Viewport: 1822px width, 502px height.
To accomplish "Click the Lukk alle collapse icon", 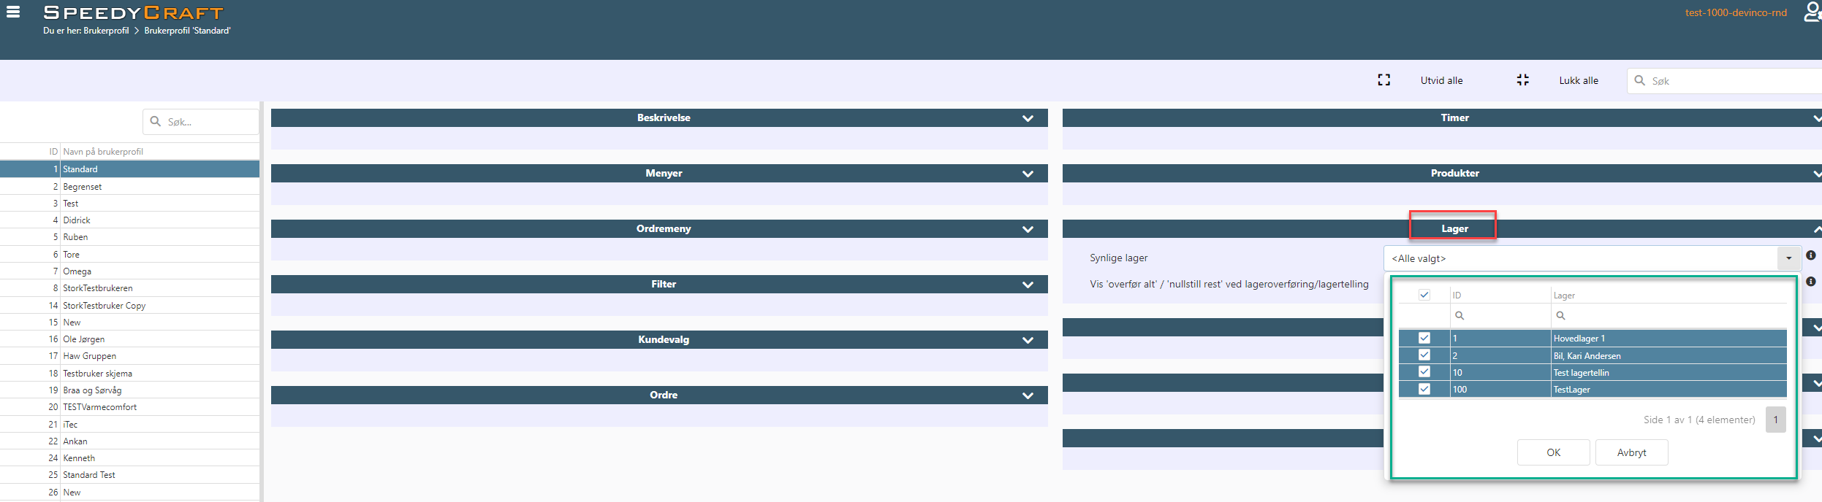I will coord(1522,80).
